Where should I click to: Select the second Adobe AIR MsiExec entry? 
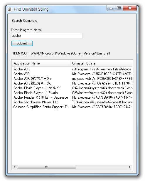(x=72, y=74)
